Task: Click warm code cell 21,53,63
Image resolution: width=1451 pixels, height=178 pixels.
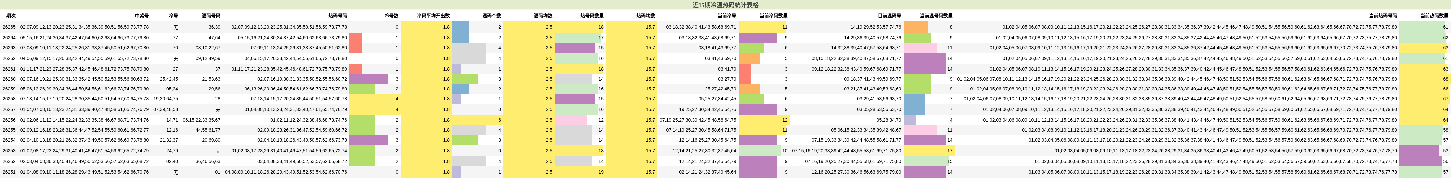Action: click(211, 79)
